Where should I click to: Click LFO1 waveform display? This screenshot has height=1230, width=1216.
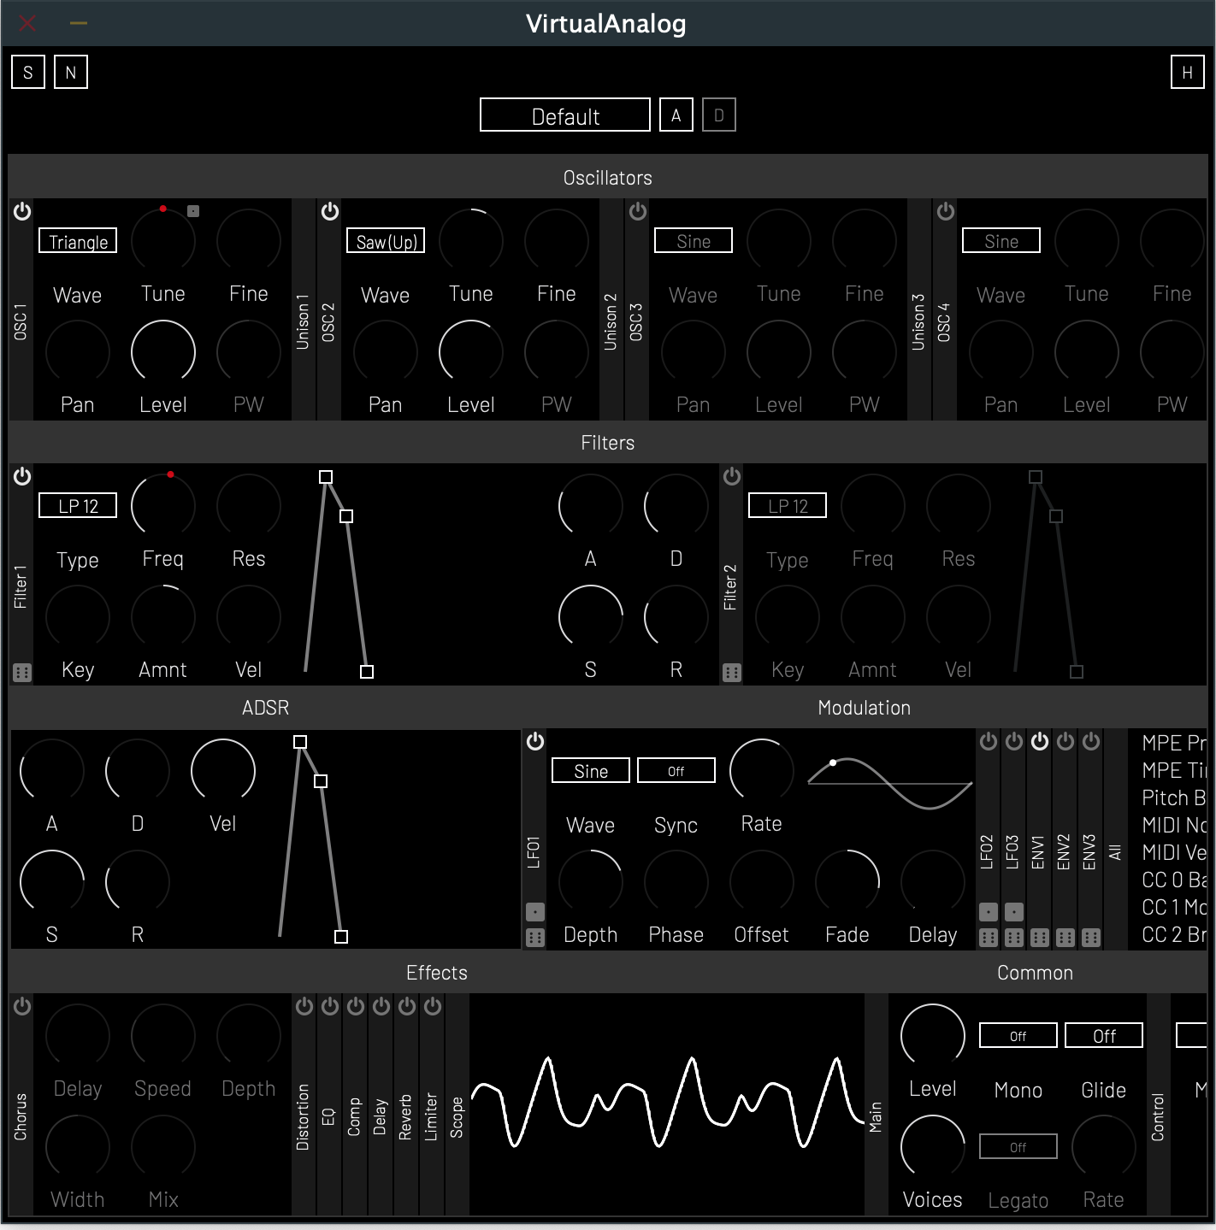point(889,783)
